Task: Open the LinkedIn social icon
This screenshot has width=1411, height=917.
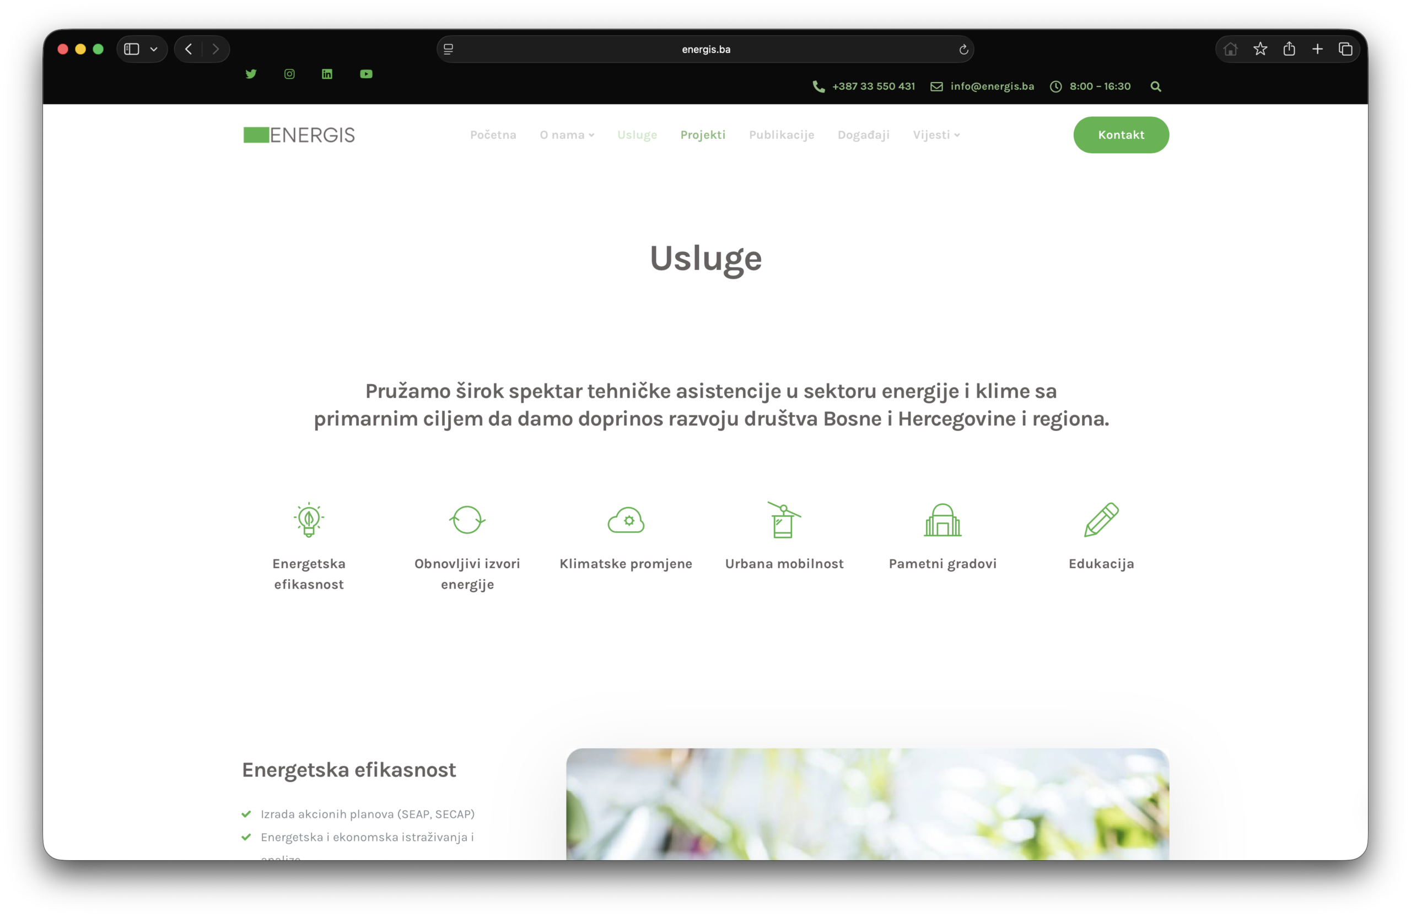Action: (327, 74)
